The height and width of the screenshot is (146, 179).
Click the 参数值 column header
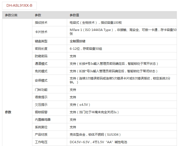(x=74, y=15)
